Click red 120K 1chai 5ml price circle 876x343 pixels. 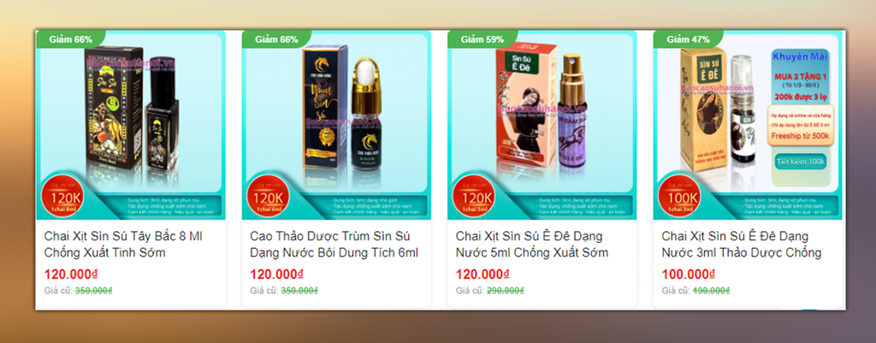click(473, 197)
